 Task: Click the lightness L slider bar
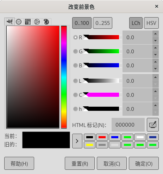[x=102, y=81]
